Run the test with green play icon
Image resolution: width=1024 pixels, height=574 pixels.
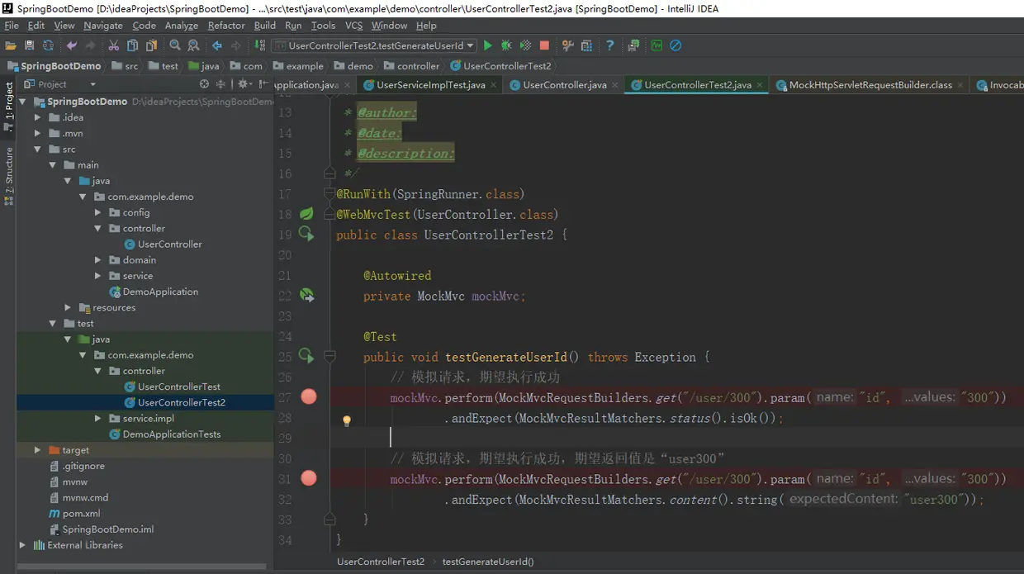tap(488, 45)
